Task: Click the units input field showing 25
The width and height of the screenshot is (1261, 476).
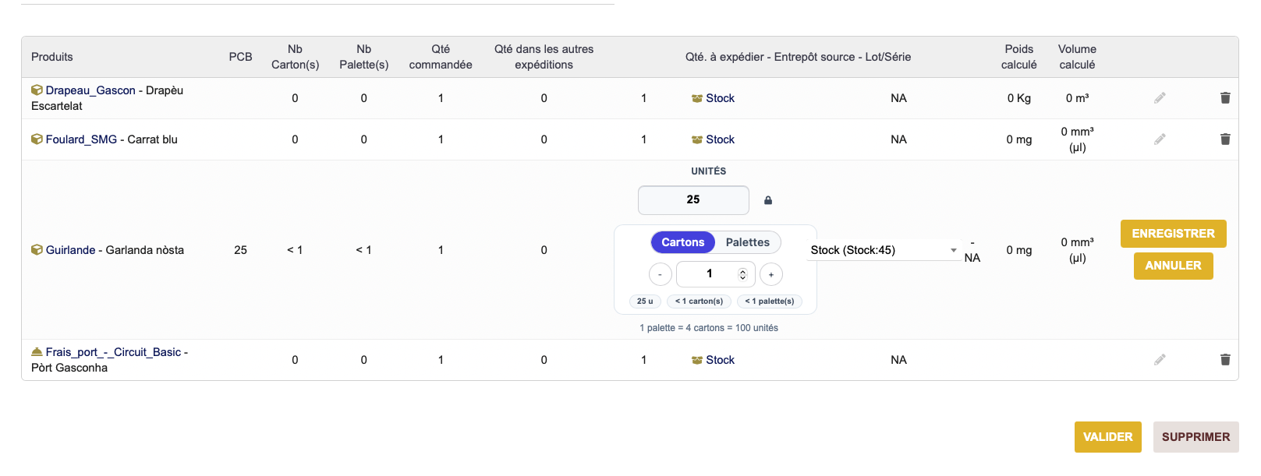Action: pos(693,200)
